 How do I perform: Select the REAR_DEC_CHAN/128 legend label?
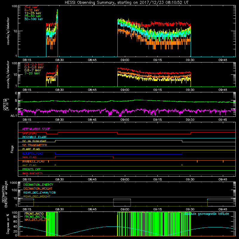(x=39, y=192)
